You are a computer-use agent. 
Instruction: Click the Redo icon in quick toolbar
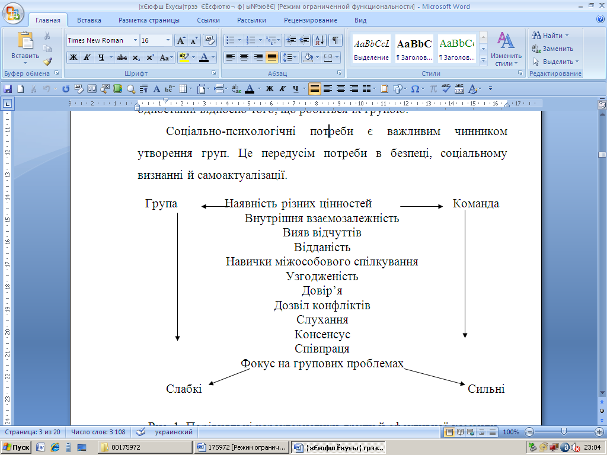[66, 89]
